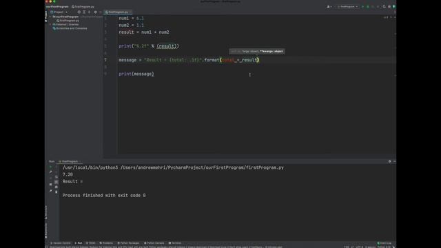The height and width of the screenshot is (248, 441).
Task: Click the print icon in Run console gutter
Action: point(57,187)
